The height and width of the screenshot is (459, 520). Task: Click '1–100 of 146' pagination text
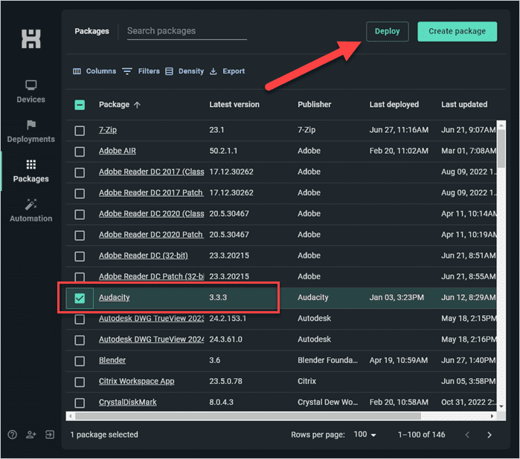tap(421, 434)
